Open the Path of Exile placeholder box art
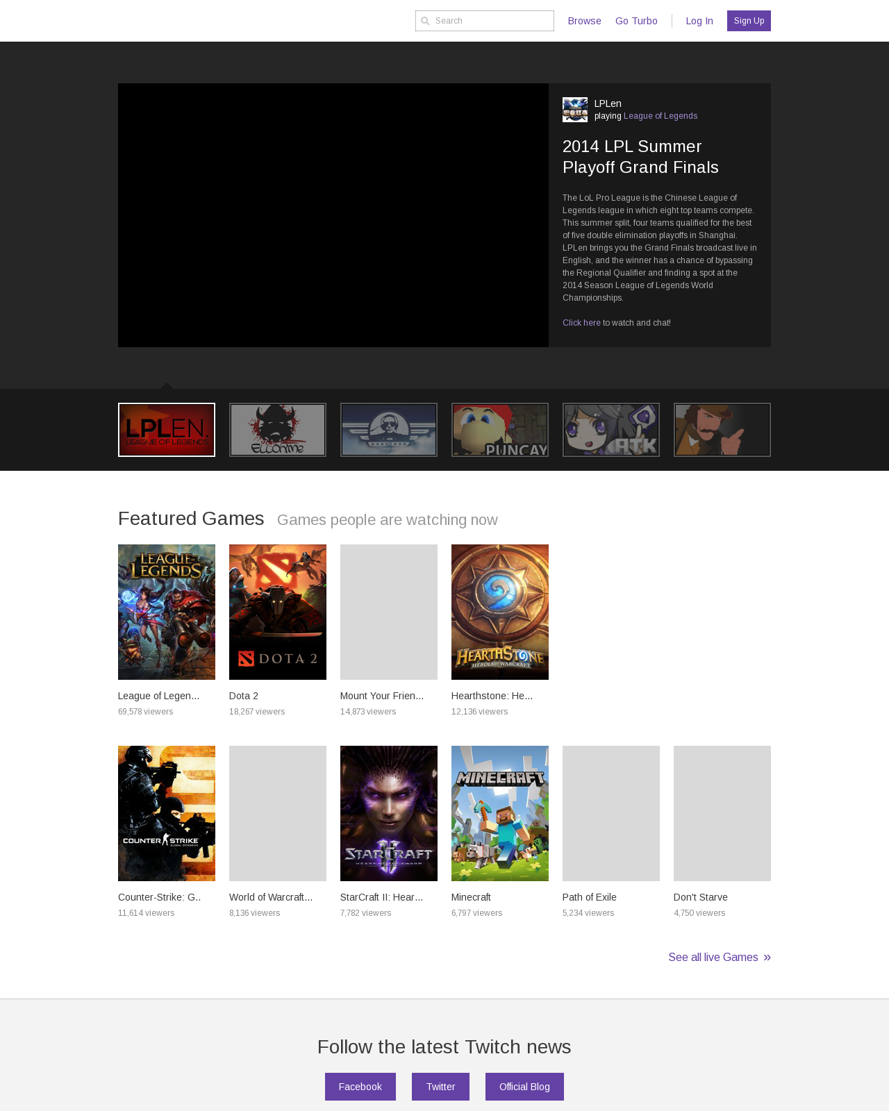The height and width of the screenshot is (1111, 889). click(611, 813)
